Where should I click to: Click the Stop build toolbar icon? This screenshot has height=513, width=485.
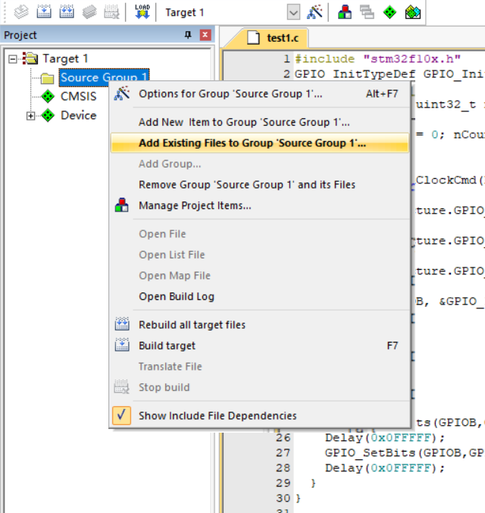pos(111,12)
